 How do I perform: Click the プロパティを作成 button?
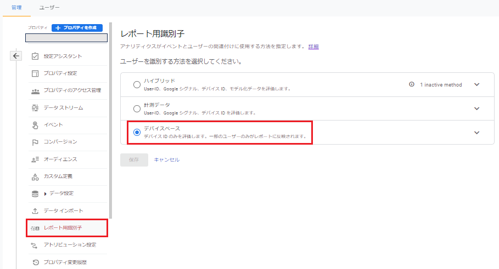point(77,28)
